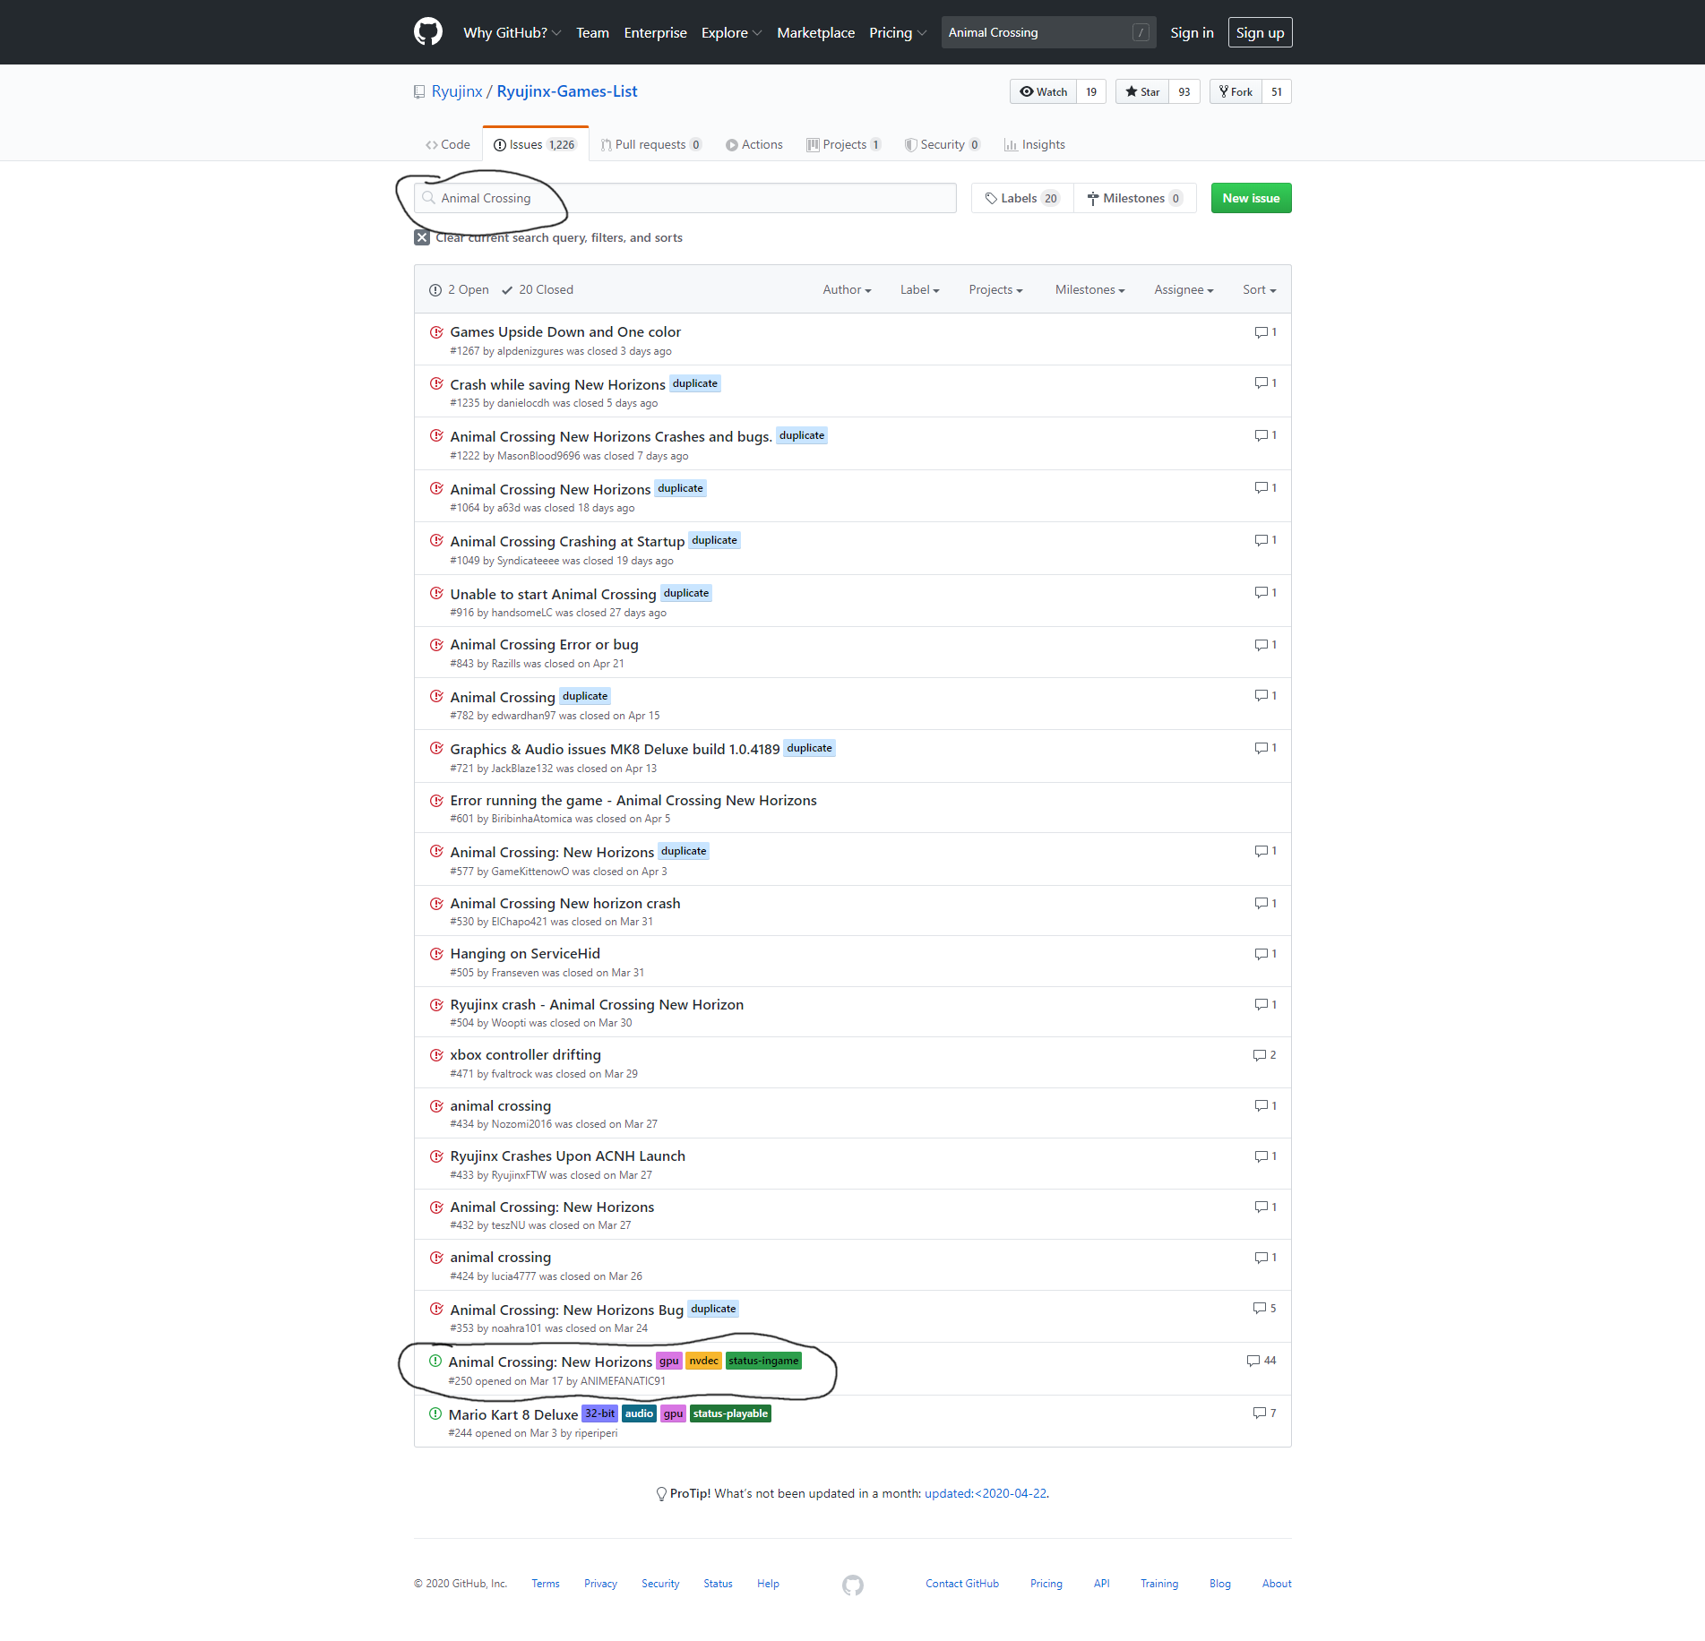Click the footer GitHub logo
The height and width of the screenshot is (1641, 1705).
click(x=853, y=1585)
